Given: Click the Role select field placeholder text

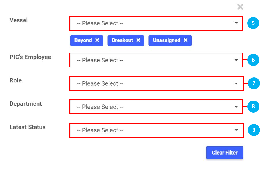Looking at the screenshot, I should coord(100,83).
